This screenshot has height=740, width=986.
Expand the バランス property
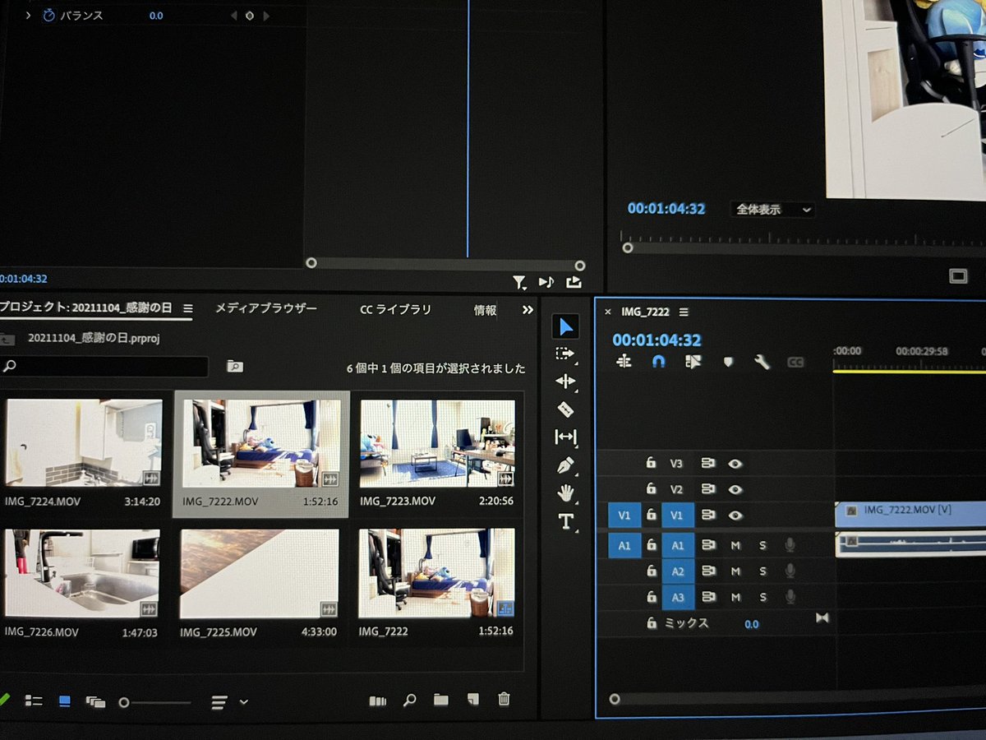[x=28, y=16]
